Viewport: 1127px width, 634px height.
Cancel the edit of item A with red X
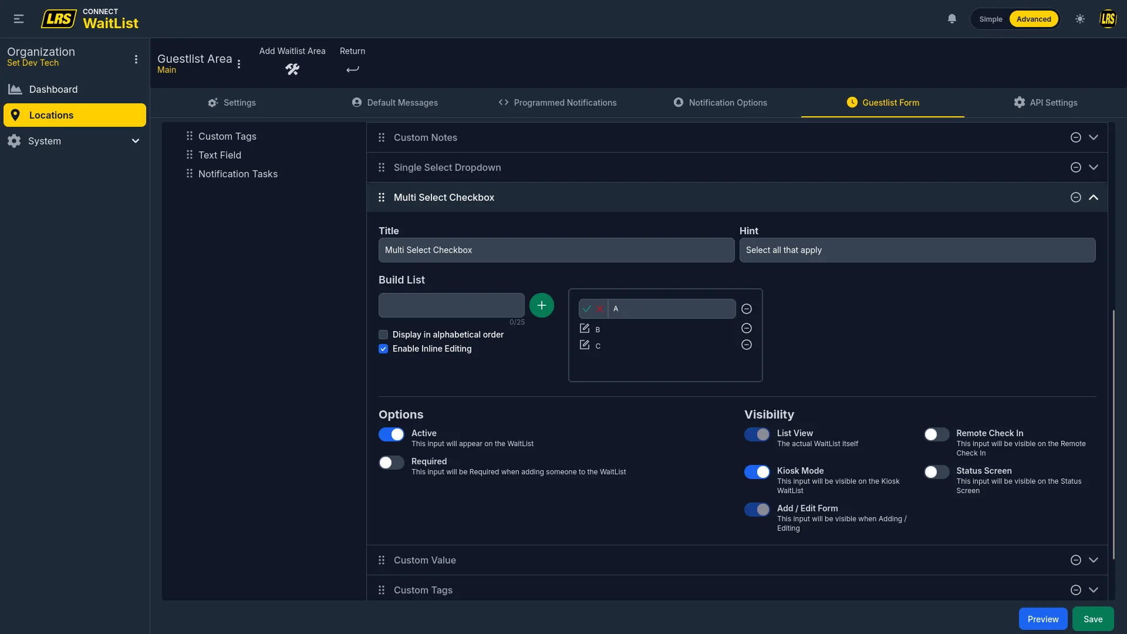pyautogui.click(x=600, y=309)
